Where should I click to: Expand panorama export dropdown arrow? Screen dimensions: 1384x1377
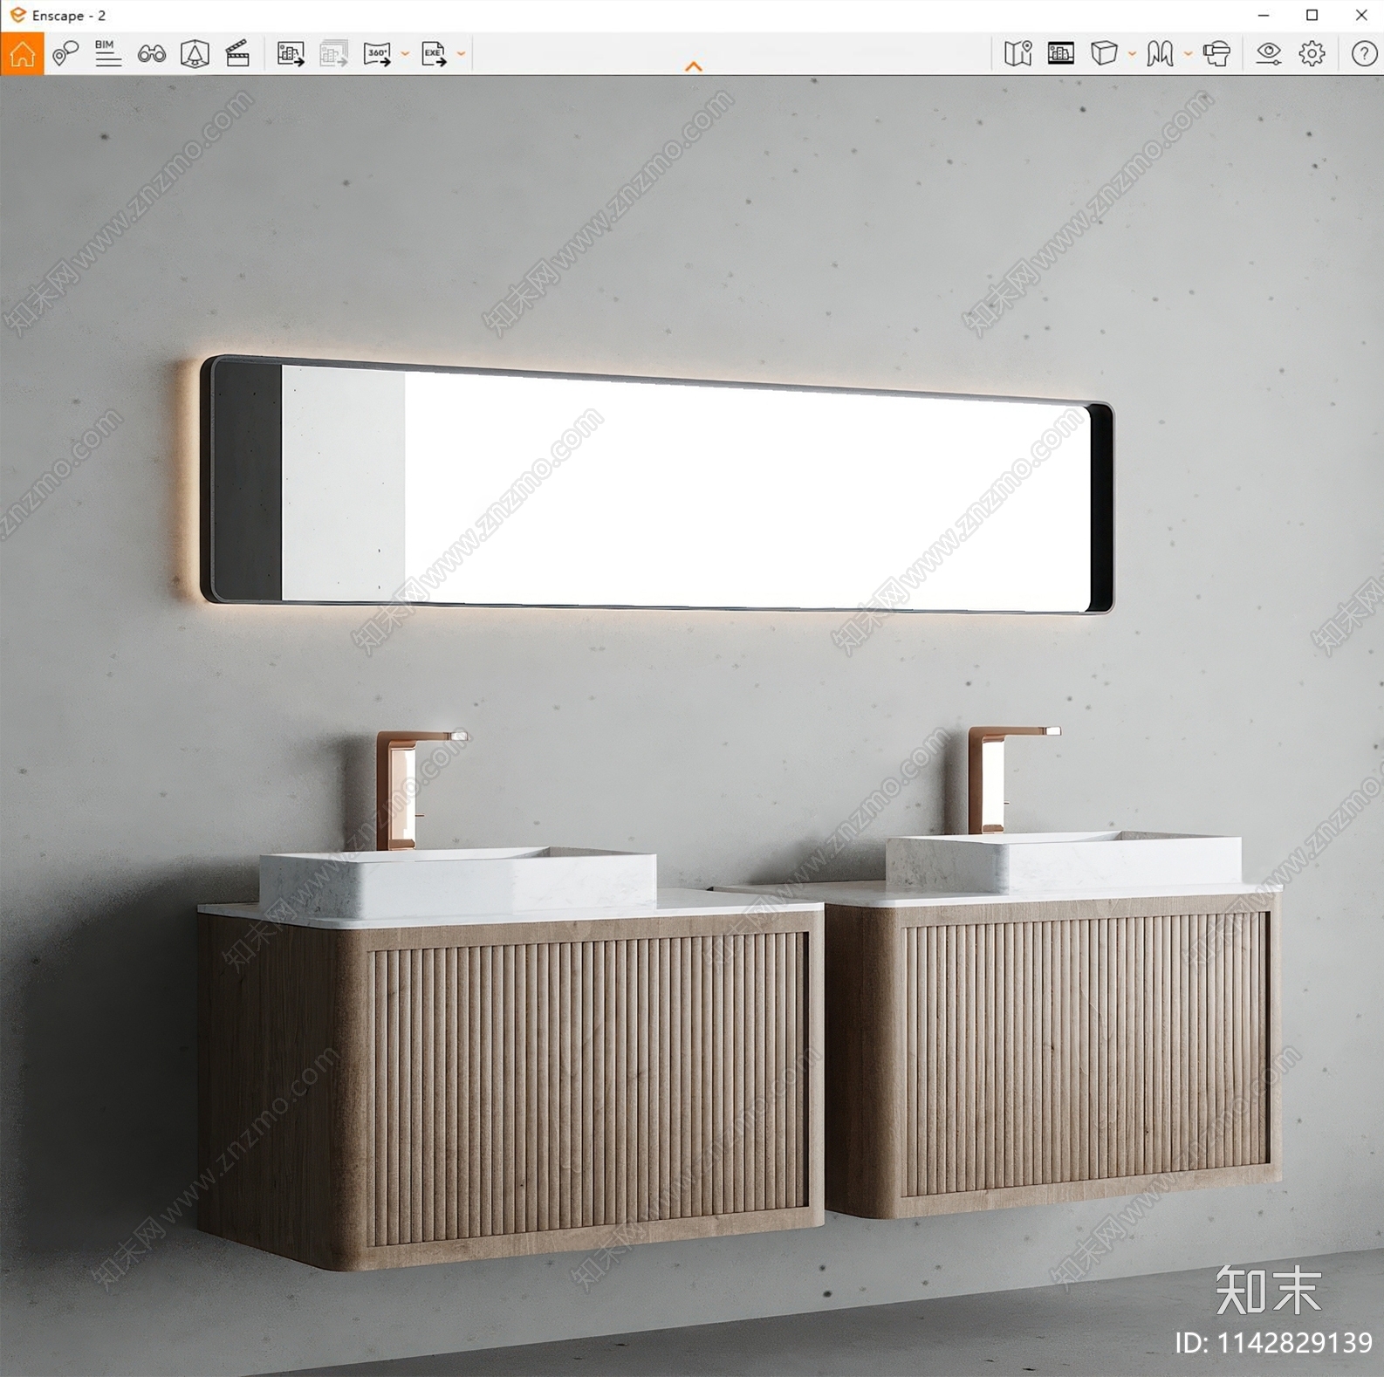(405, 54)
